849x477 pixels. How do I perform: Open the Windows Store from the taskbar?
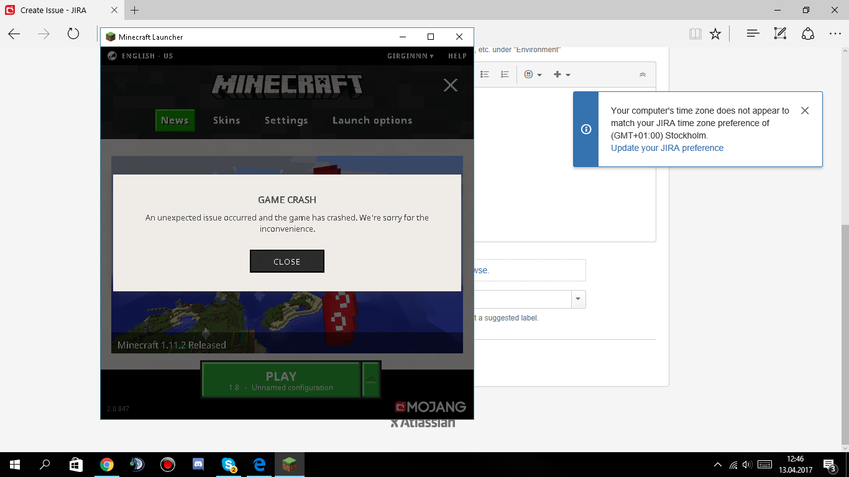(x=76, y=465)
